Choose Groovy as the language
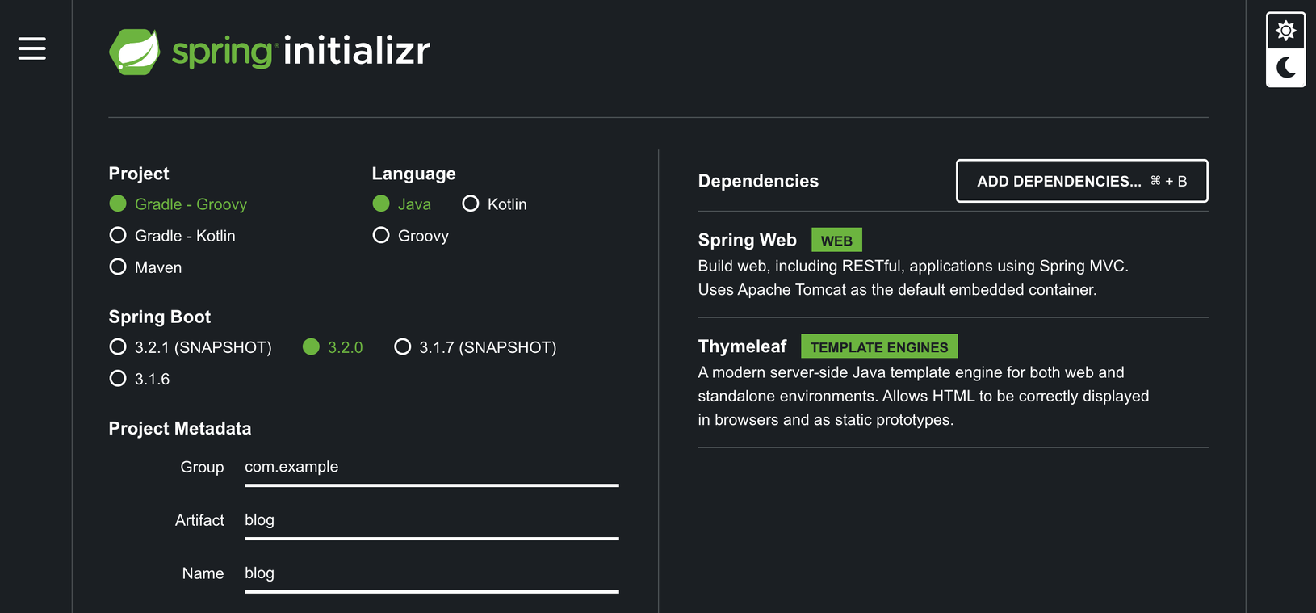Viewport: 1316px width, 613px height. pyautogui.click(x=410, y=236)
